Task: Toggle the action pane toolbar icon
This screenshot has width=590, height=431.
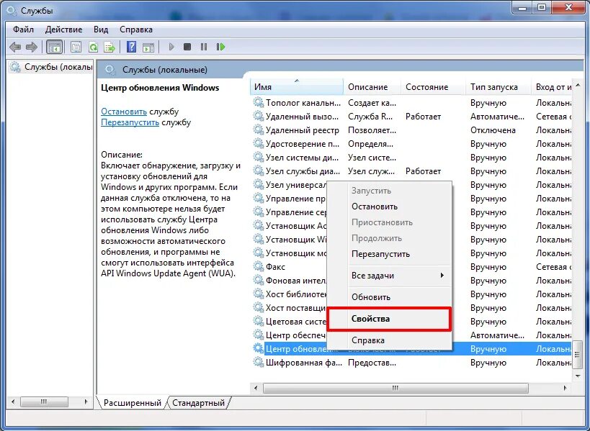Action: (x=148, y=47)
